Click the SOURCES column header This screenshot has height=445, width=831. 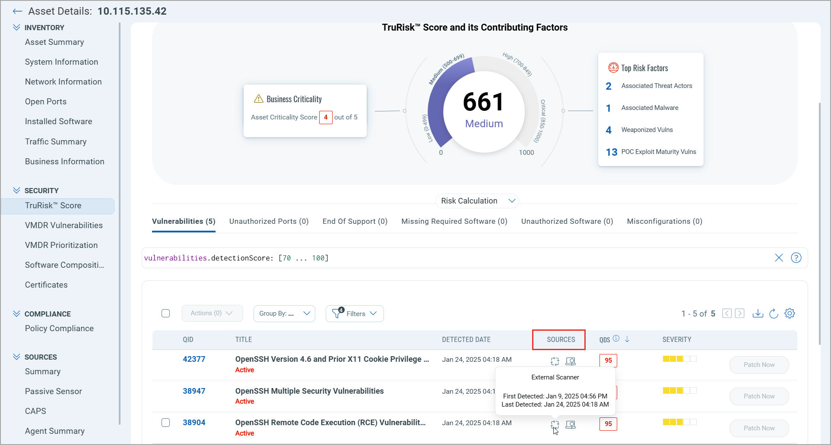point(561,339)
